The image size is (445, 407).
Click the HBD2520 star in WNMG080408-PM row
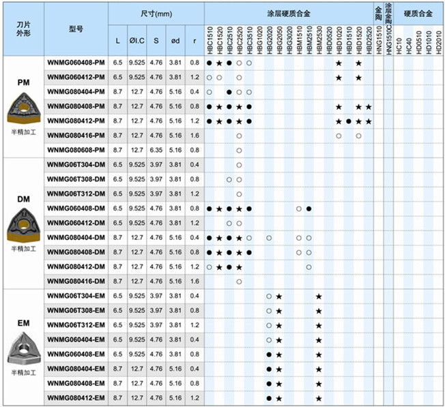[369, 106]
